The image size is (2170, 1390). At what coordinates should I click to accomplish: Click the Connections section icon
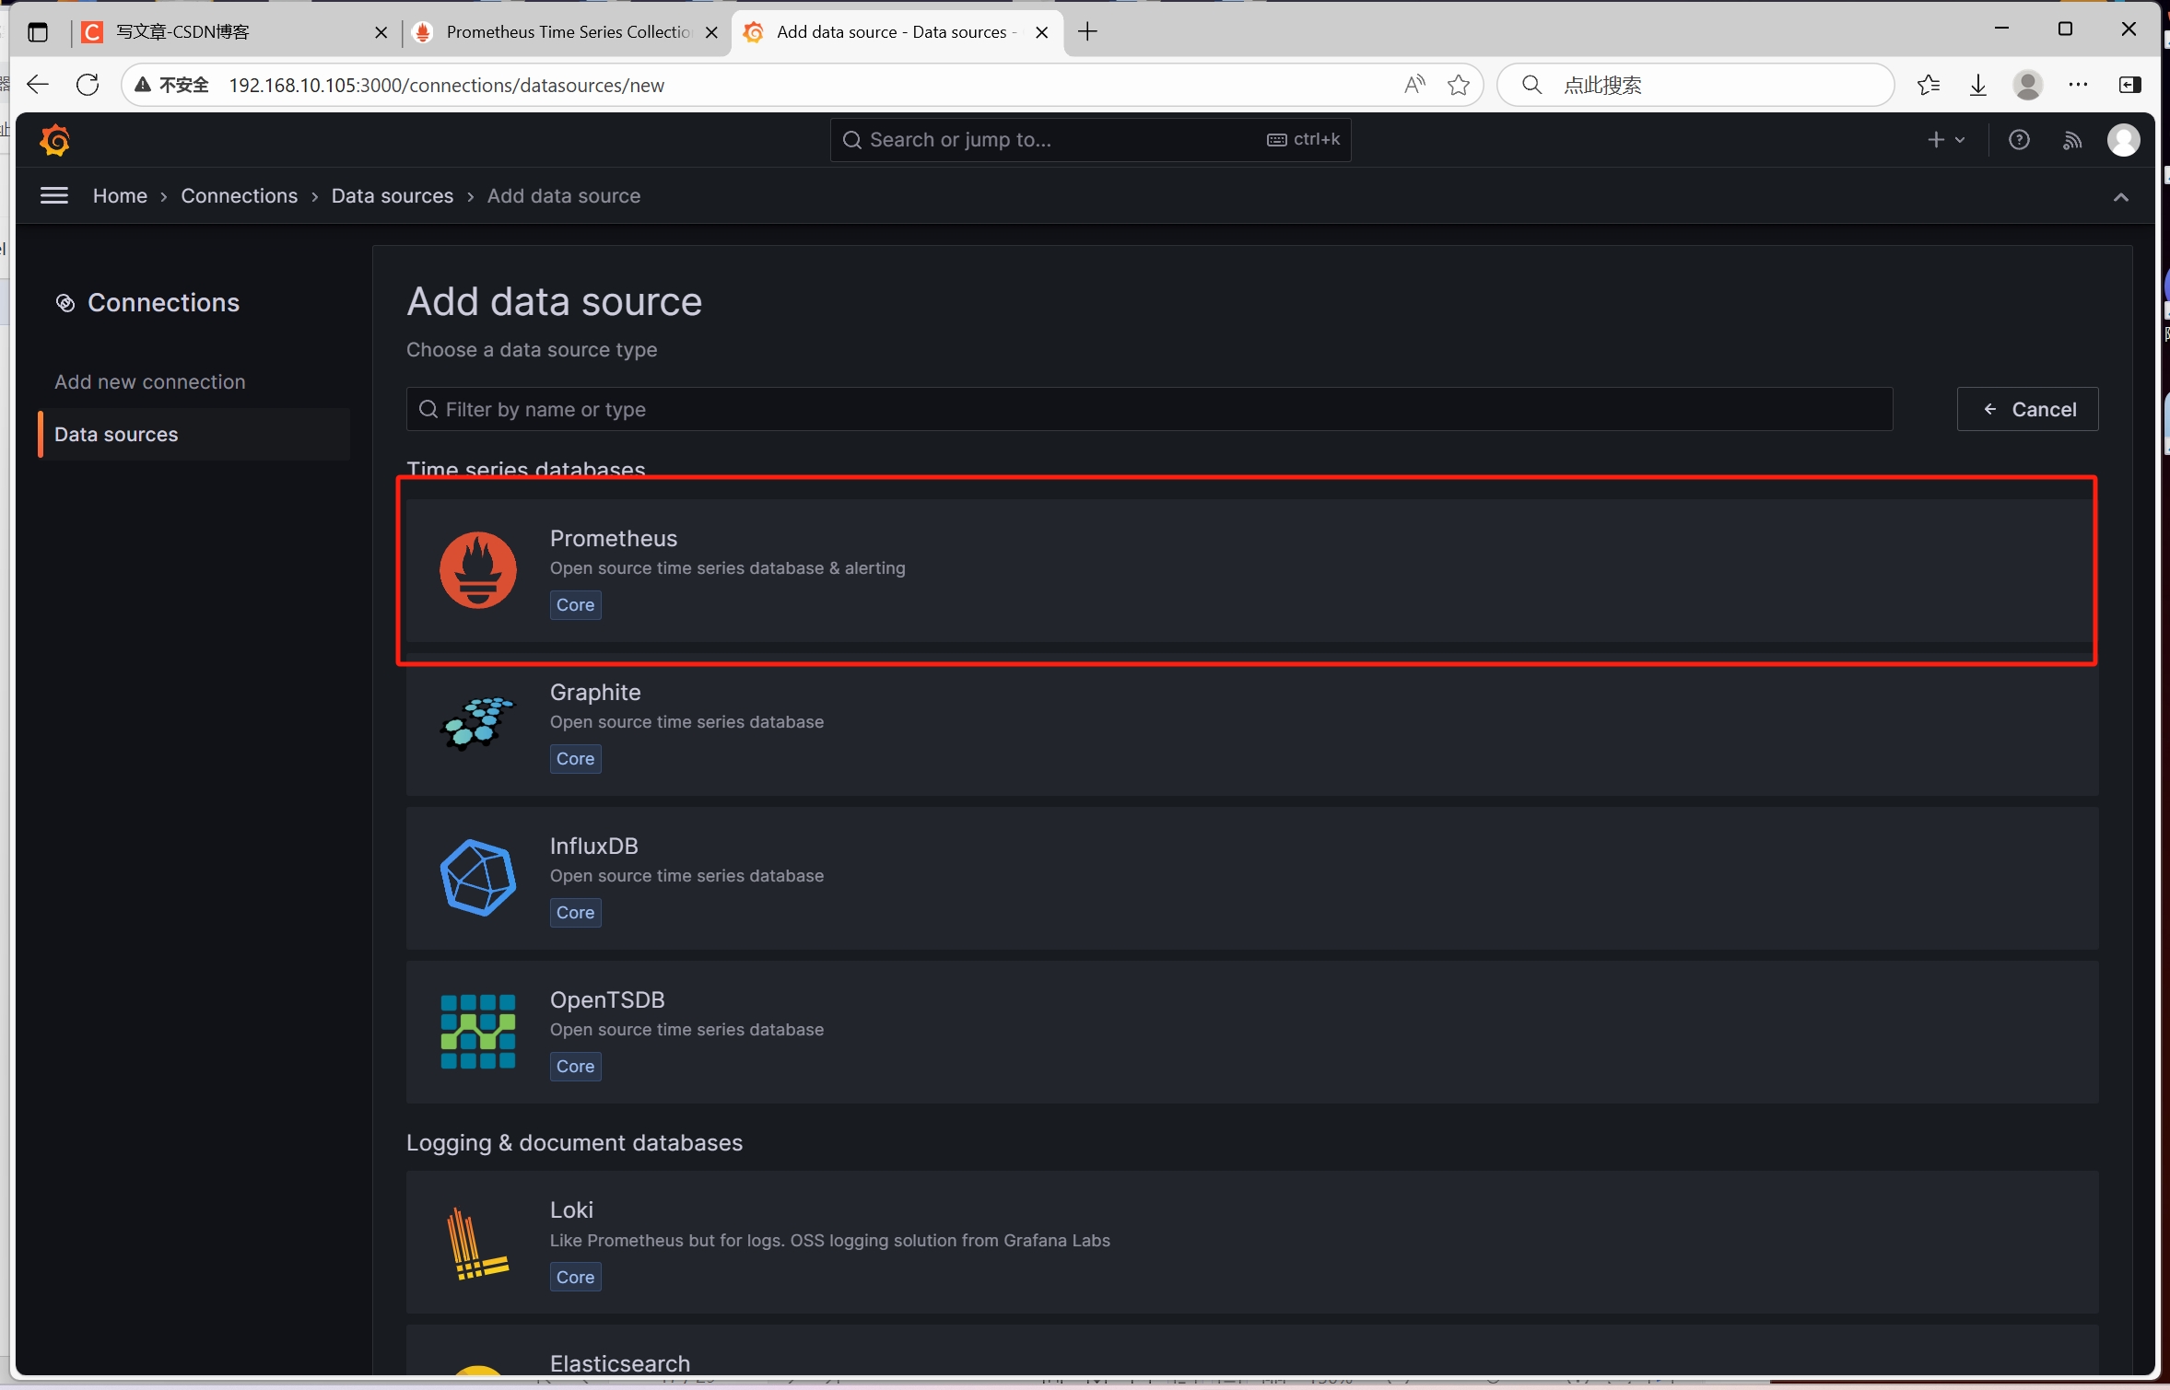coord(65,303)
